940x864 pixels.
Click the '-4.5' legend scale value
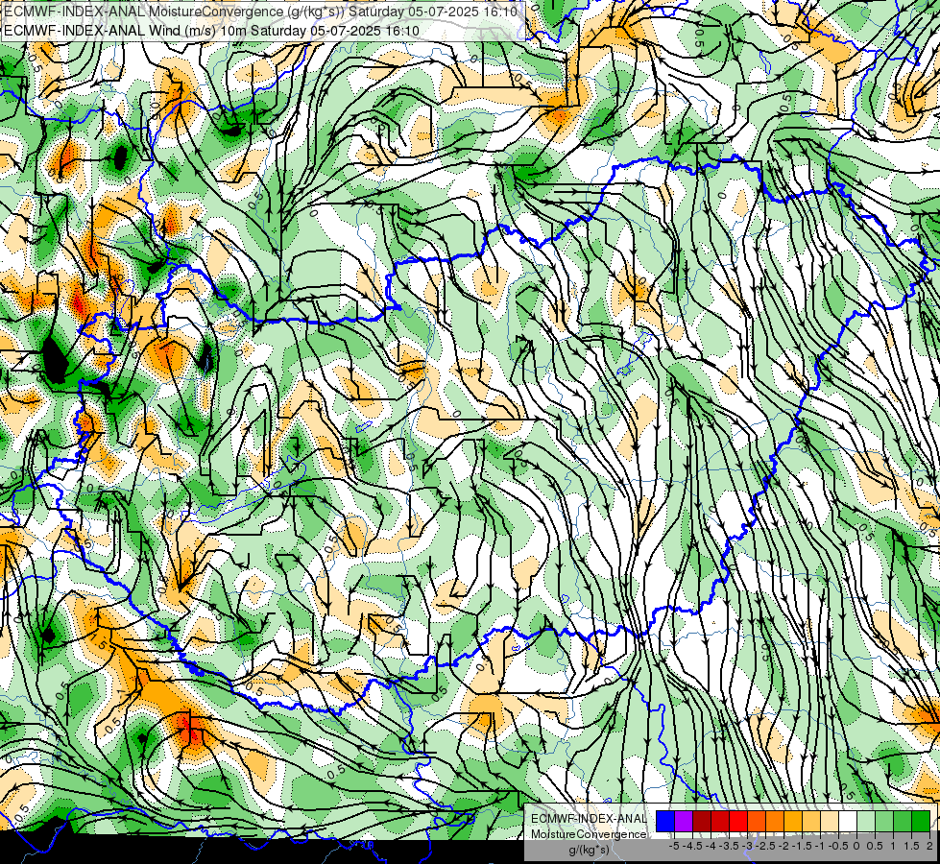[692, 846]
